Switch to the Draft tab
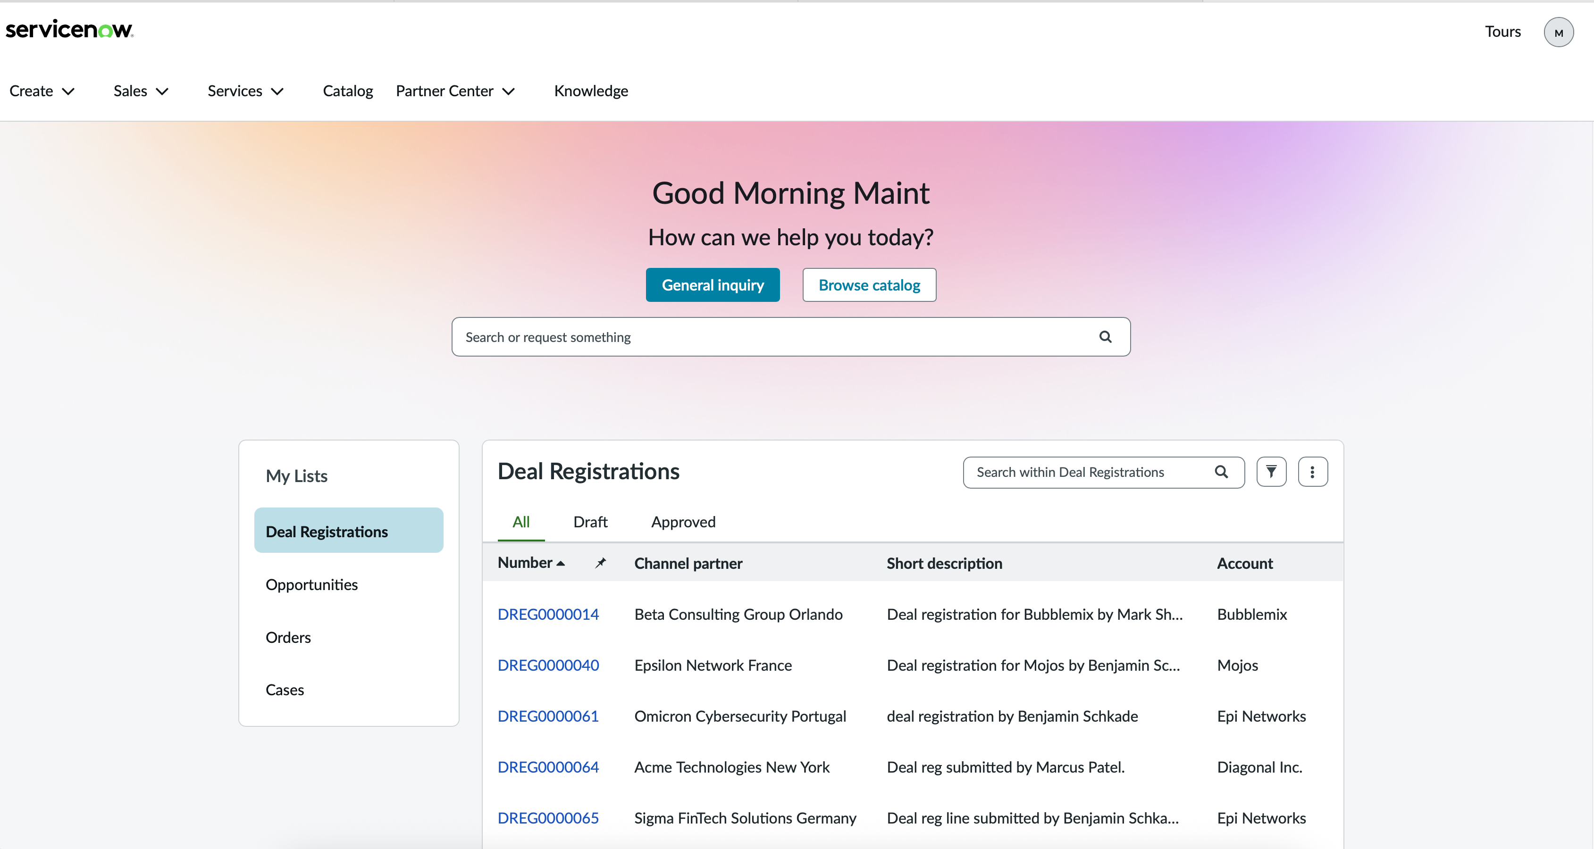Image resolution: width=1594 pixels, height=849 pixels. tap(590, 522)
